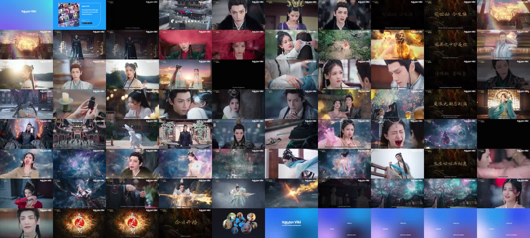530x238 pixels.
Task: Open the Viki app download promo frame
Action: (x=79, y=15)
